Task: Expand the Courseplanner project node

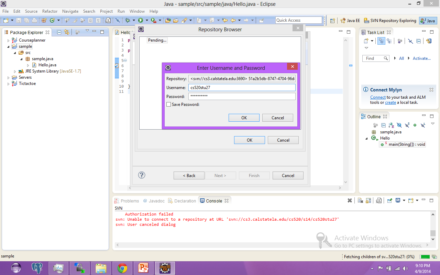Action: [9, 40]
